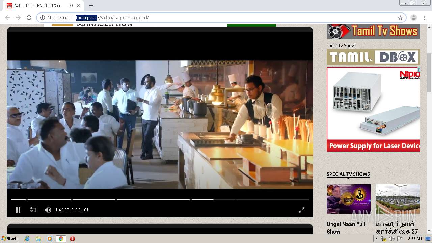
Task: Click the elapsed time 1:42:30
Action: click(x=62, y=210)
